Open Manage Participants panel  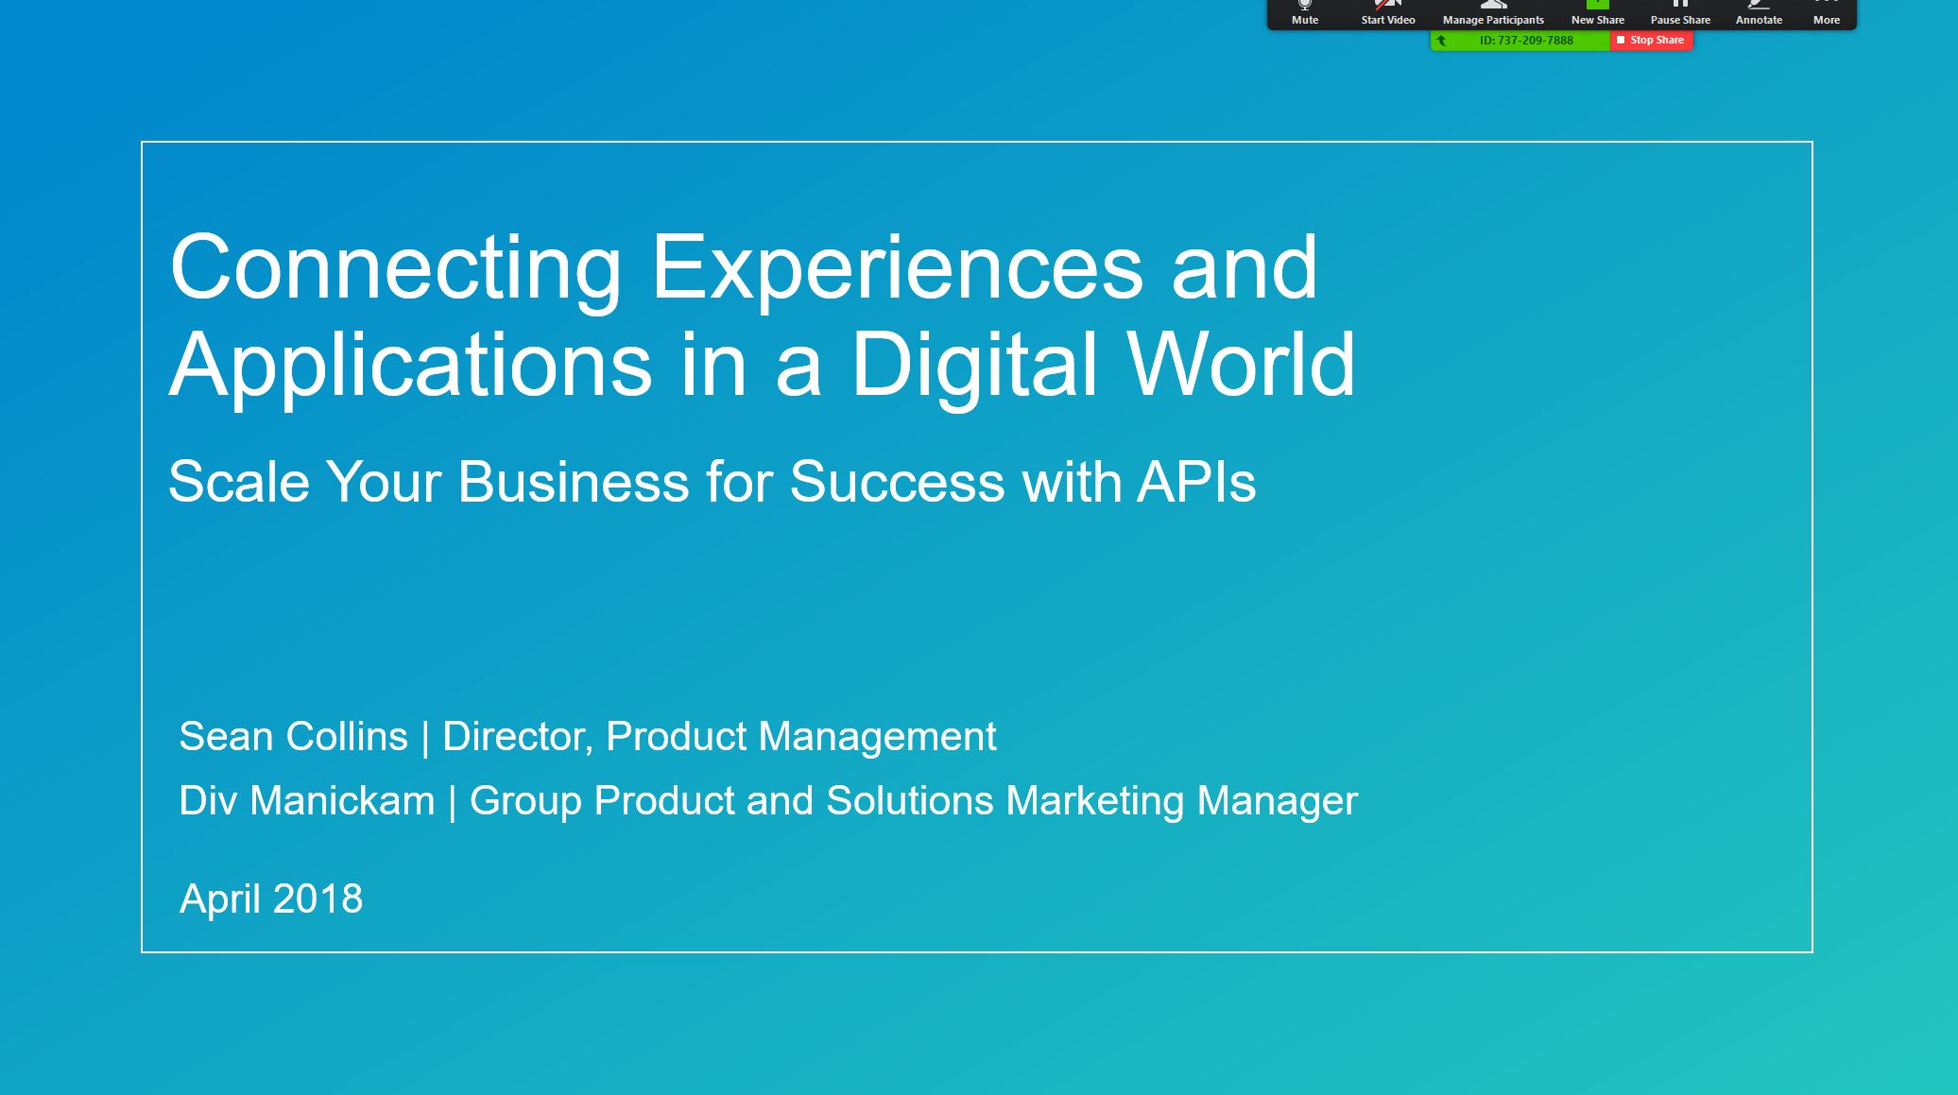coord(1493,13)
